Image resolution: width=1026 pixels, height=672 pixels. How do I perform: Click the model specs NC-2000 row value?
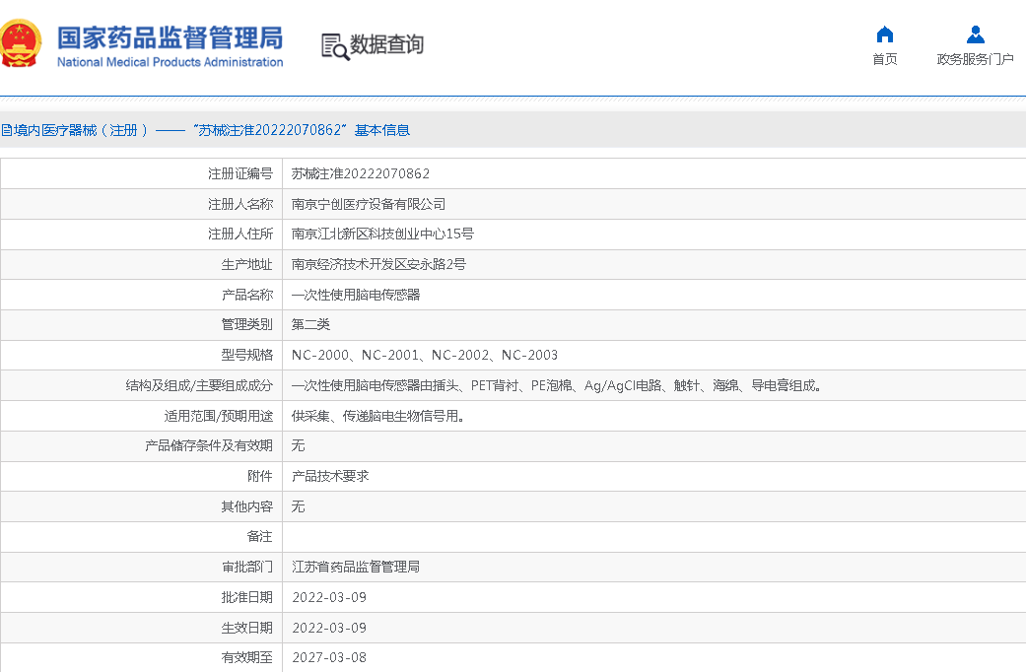(425, 355)
